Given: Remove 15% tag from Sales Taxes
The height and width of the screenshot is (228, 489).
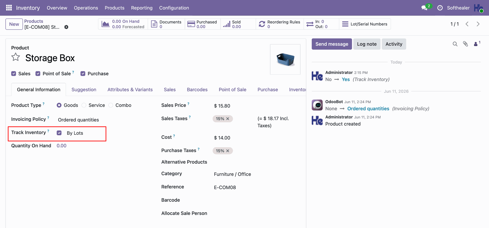Looking at the screenshot, I should coord(228,119).
